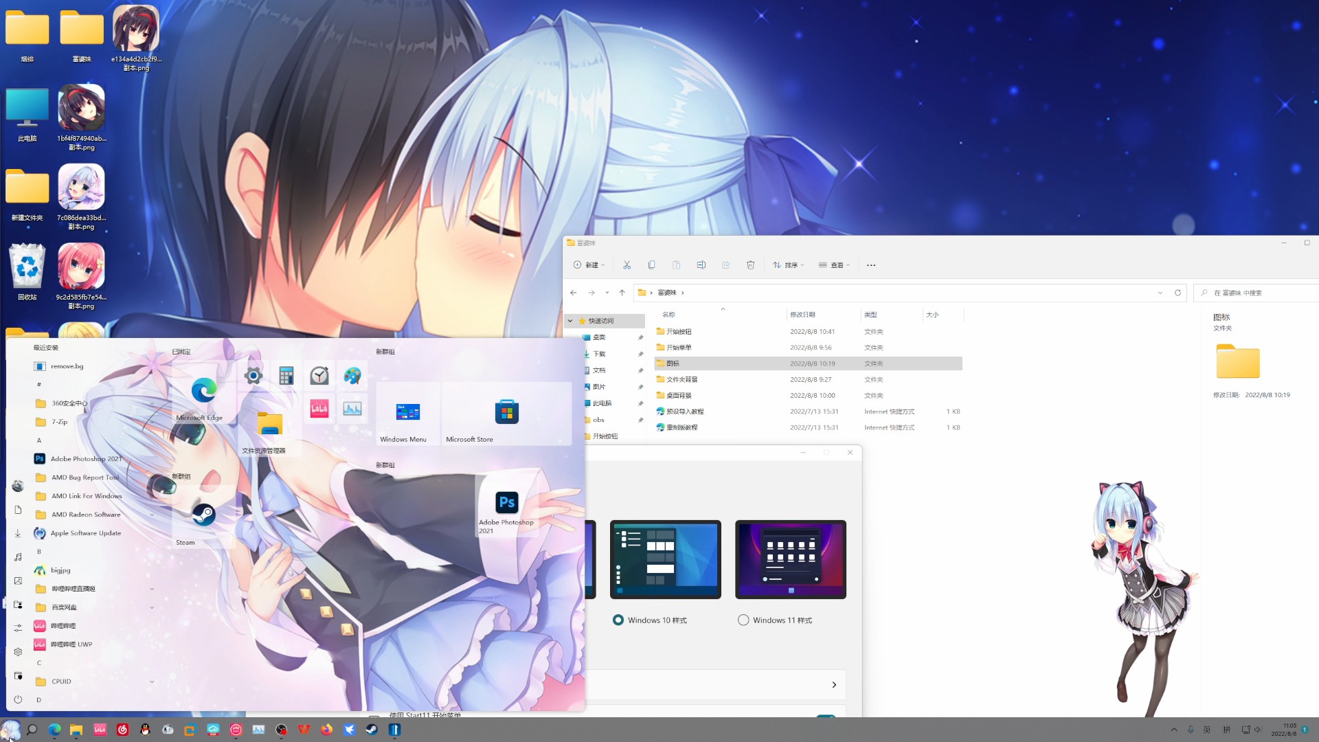This screenshot has width=1319, height=742.
Task: Click the Delete trash icon in Explorer toolbar
Action: 750,265
